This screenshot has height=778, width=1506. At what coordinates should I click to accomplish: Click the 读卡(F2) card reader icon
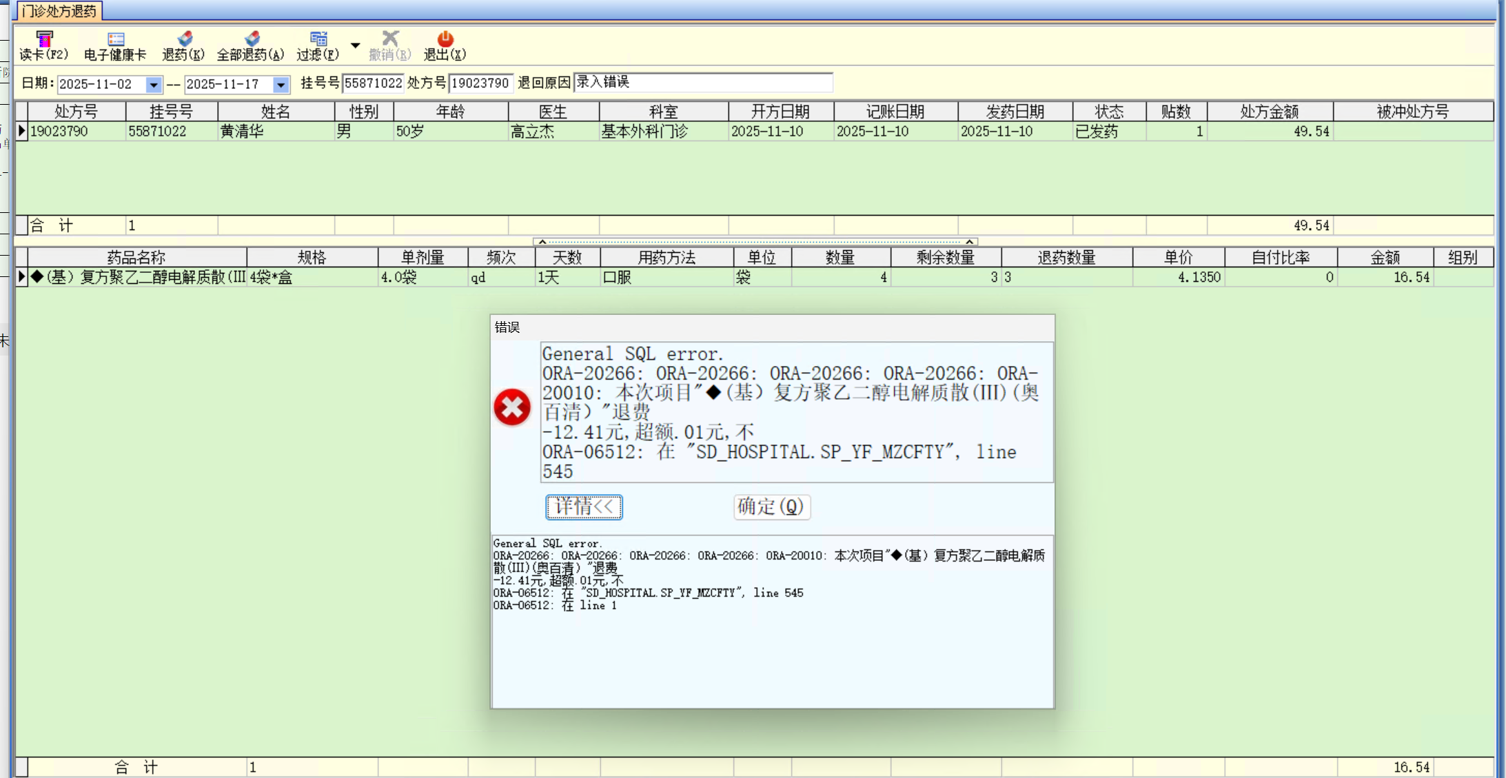(x=43, y=39)
